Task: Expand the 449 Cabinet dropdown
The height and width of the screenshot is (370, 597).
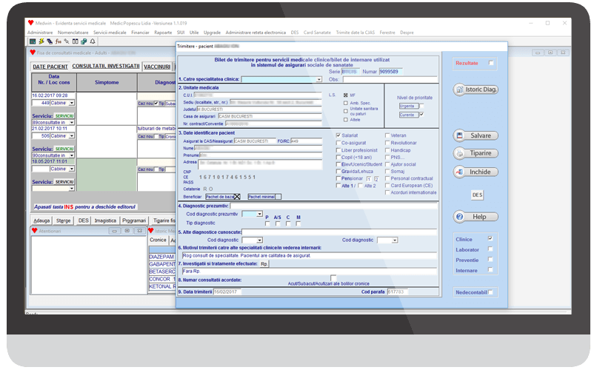Action: click(x=72, y=103)
